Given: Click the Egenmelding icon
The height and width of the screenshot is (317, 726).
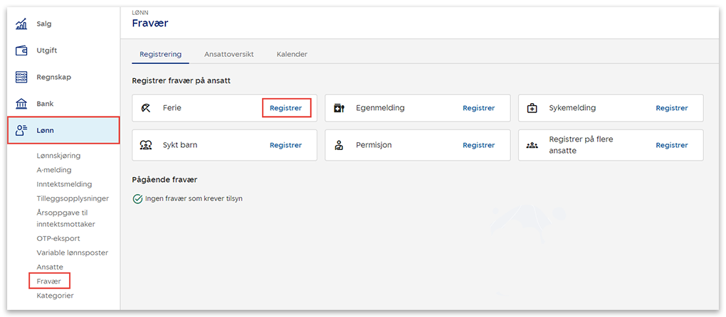Looking at the screenshot, I should (x=340, y=108).
